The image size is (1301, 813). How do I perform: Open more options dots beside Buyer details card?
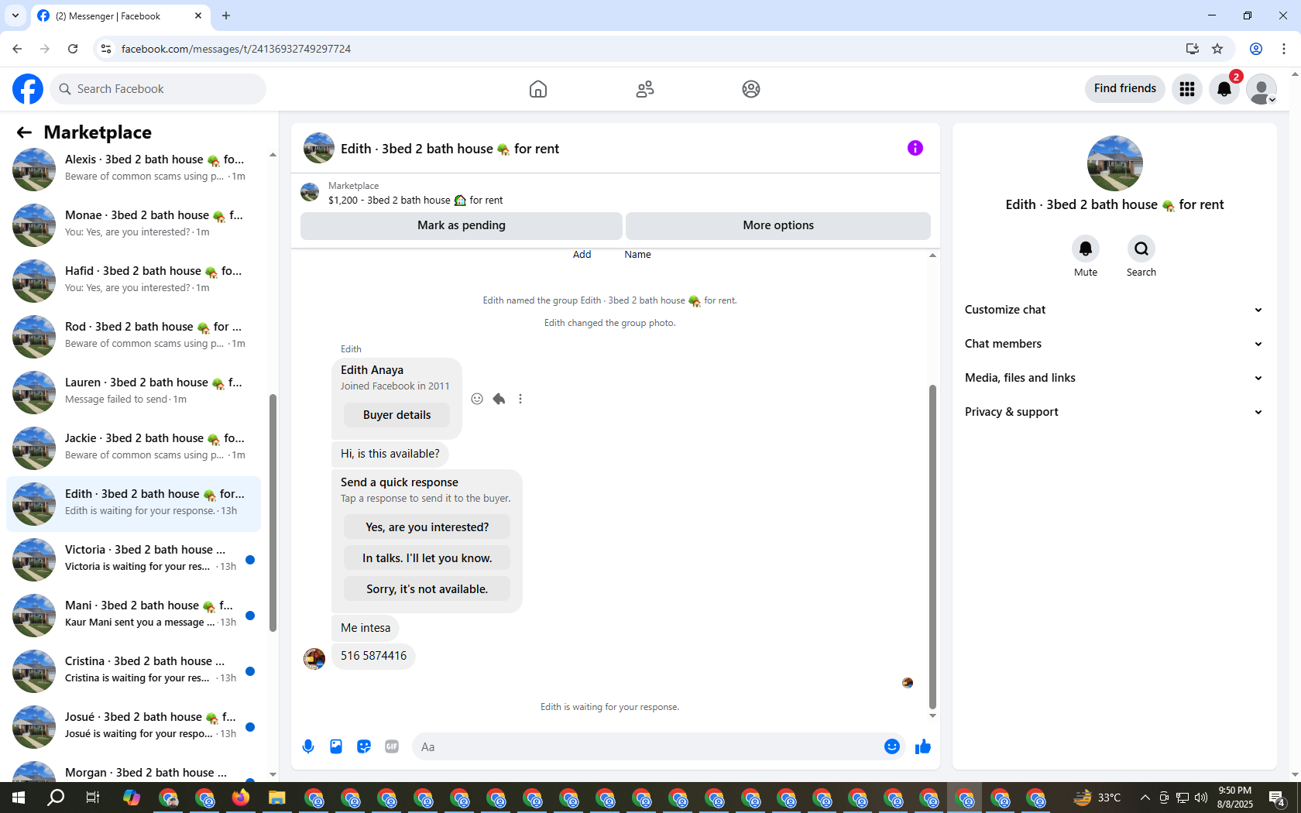click(520, 399)
